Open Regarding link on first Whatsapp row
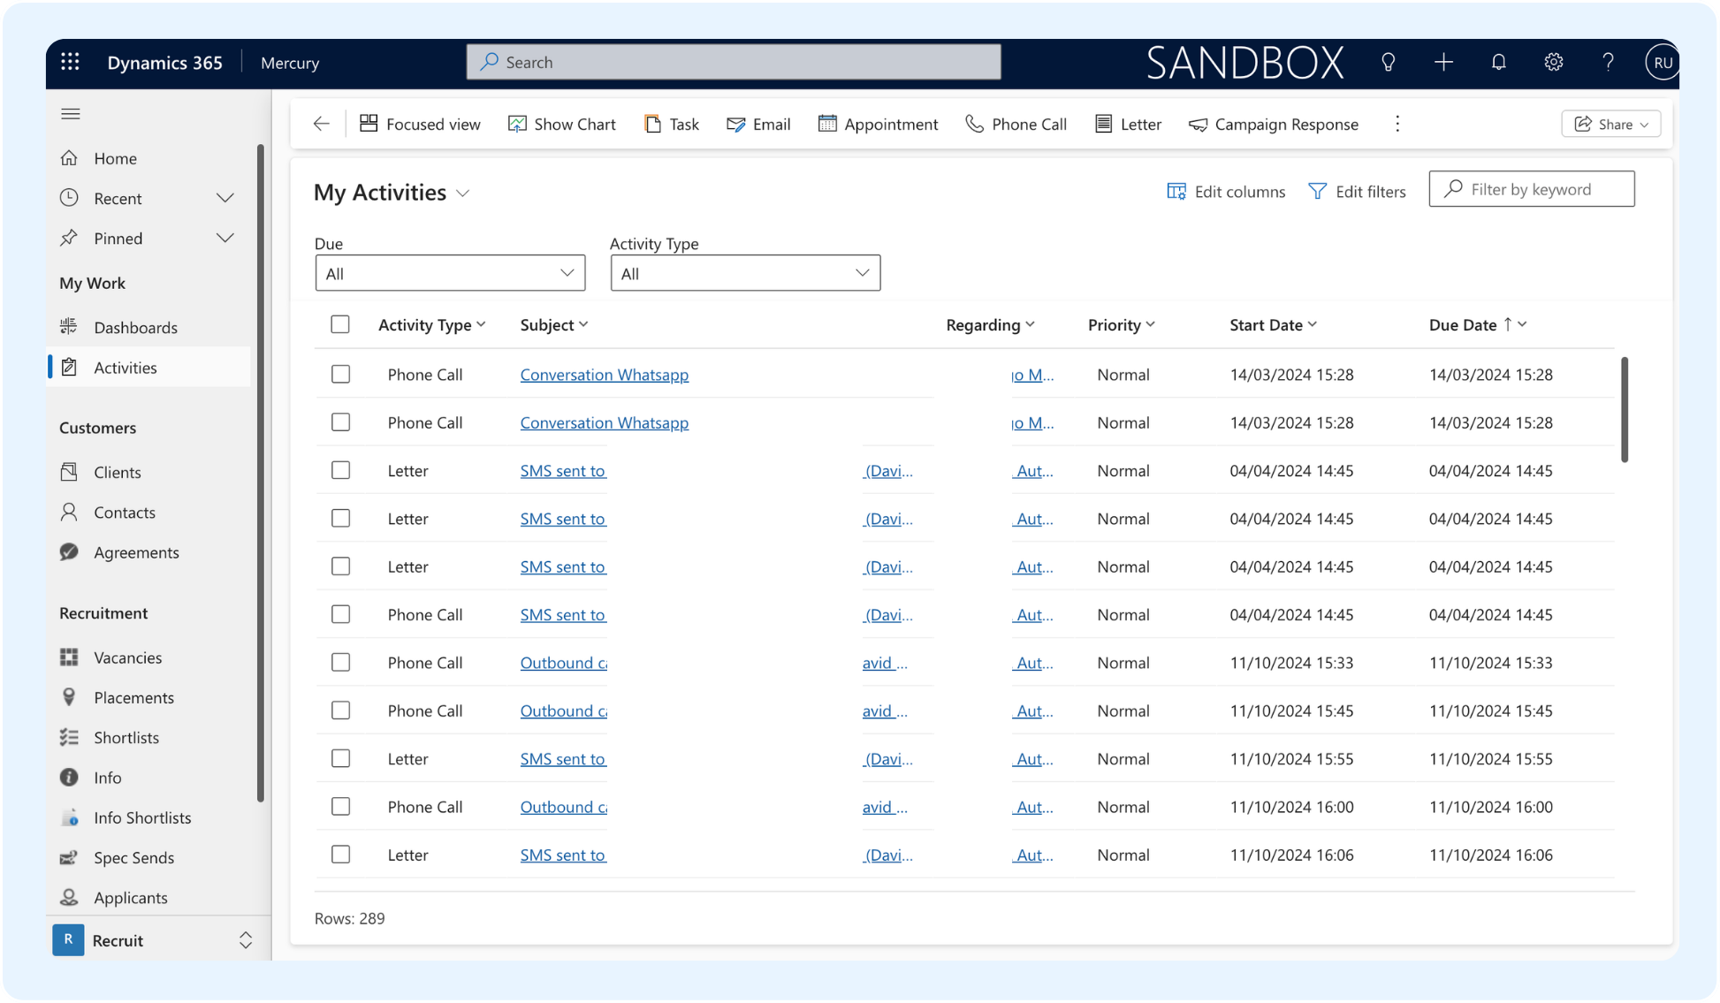The image size is (1720, 1003). point(1032,375)
